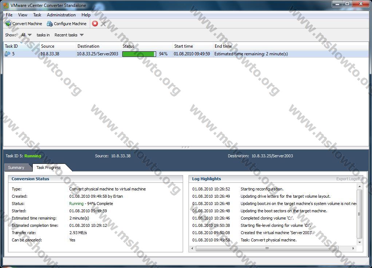Viewport: 372px width, 268px height.
Task: Open the File menu
Action: click(x=9, y=15)
